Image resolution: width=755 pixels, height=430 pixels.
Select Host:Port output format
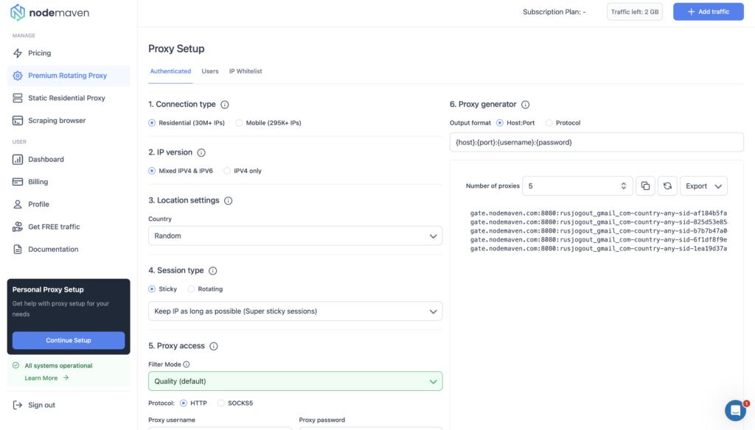[500, 123]
